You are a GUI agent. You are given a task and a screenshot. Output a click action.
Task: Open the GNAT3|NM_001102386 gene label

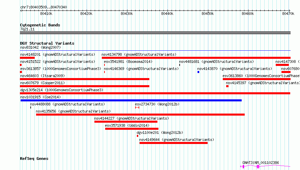click(x=261, y=163)
